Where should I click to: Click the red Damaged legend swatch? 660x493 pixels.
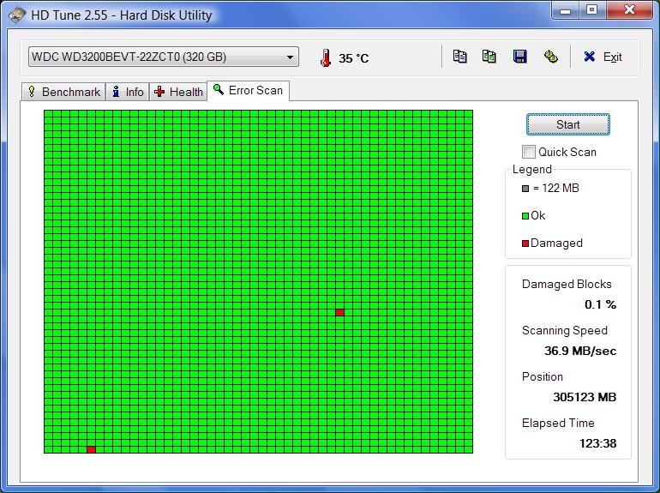(525, 243)
